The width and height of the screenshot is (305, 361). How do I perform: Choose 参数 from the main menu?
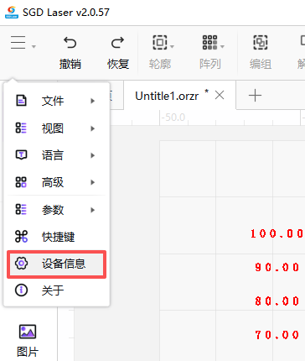pos(56,210)
